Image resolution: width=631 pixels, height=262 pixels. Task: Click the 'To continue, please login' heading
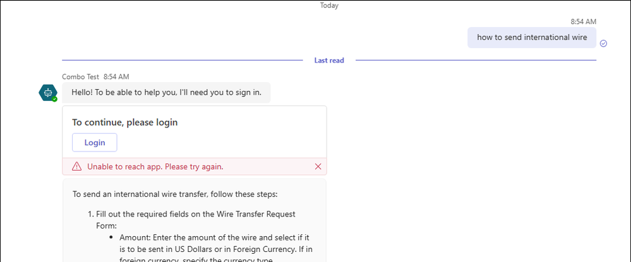point(124,122)
